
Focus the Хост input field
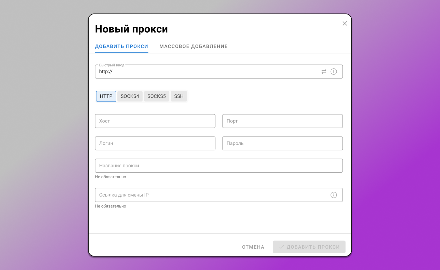point(155,121)
